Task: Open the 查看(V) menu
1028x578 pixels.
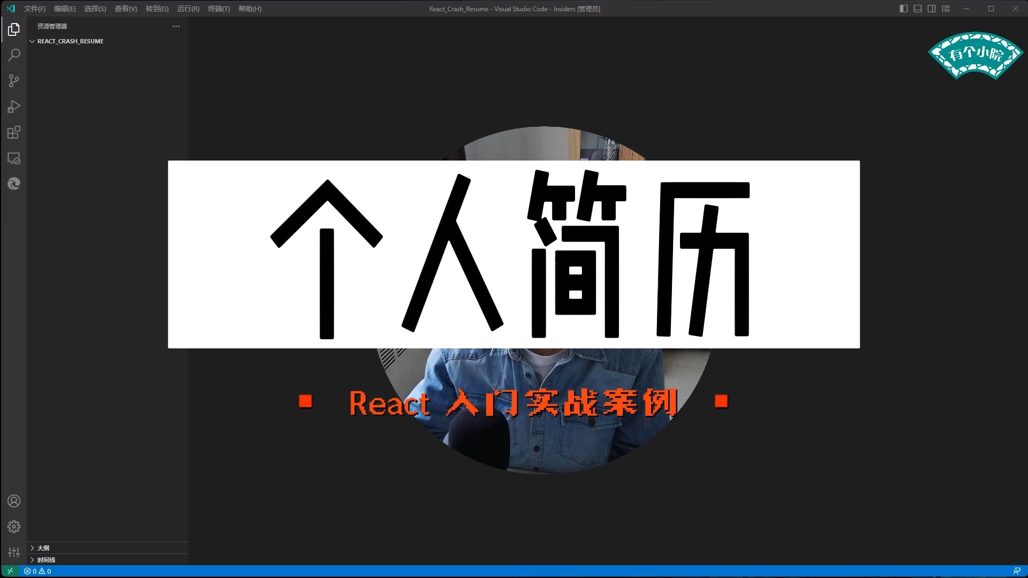Action: [126, 9]
